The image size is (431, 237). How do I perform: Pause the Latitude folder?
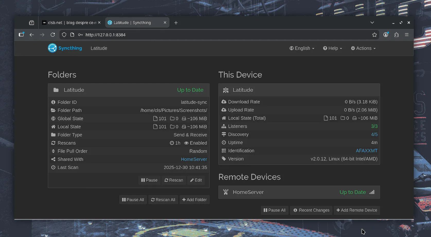tap(149, 180)
